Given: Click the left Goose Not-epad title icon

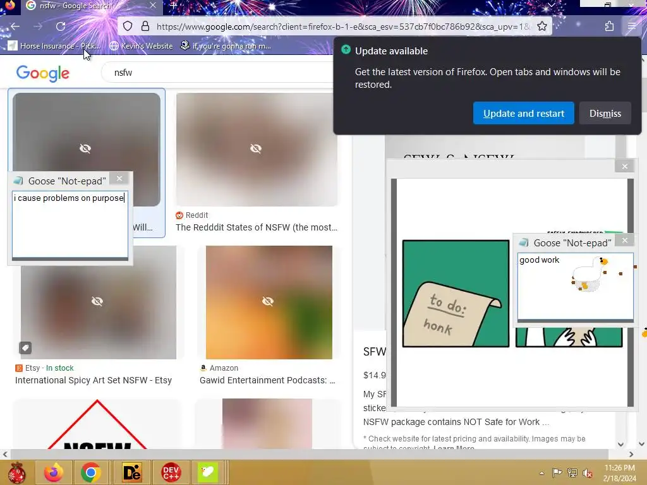Looking at the screenshot, I should [x=18, y=181].
